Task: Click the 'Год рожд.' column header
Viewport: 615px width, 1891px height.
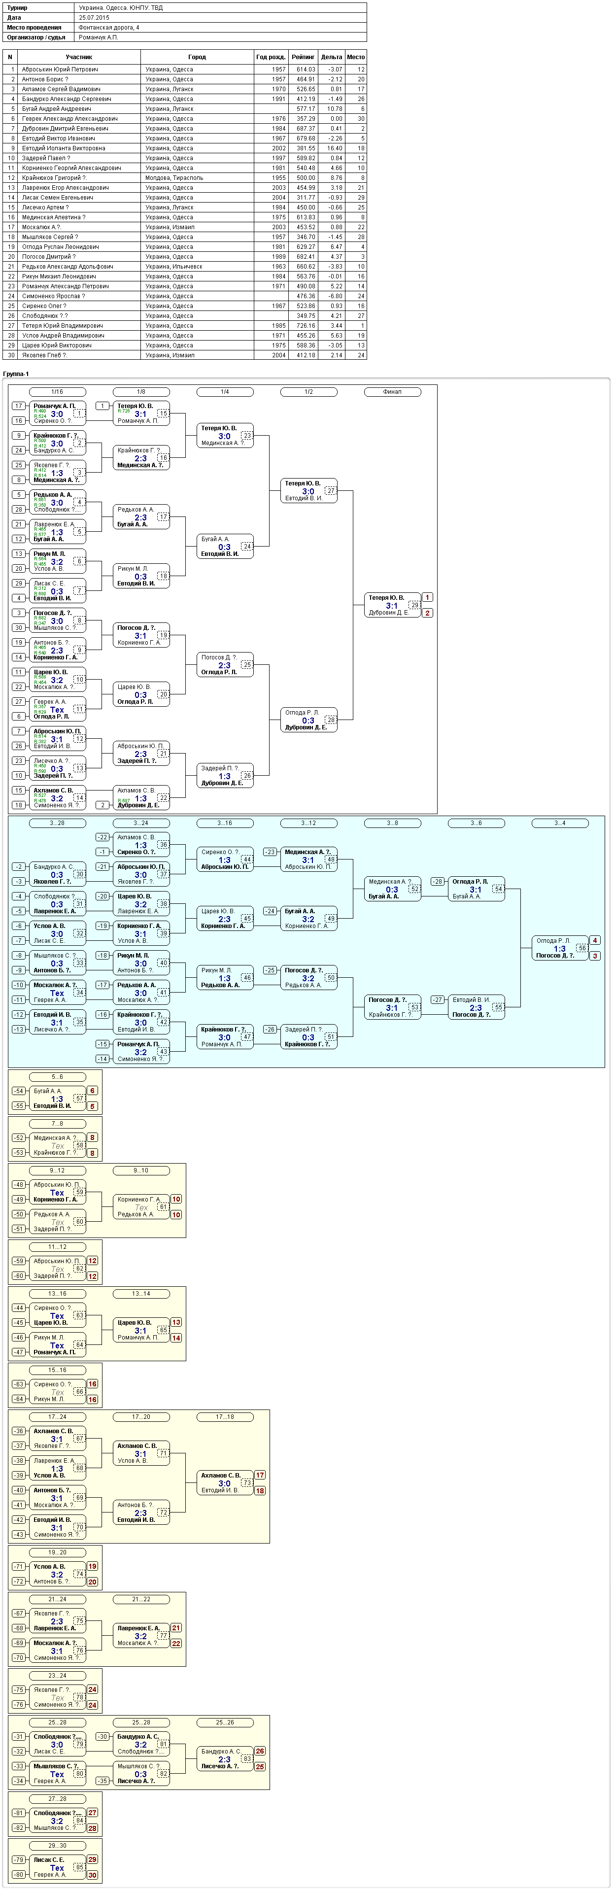Action: tap(271, 57)
